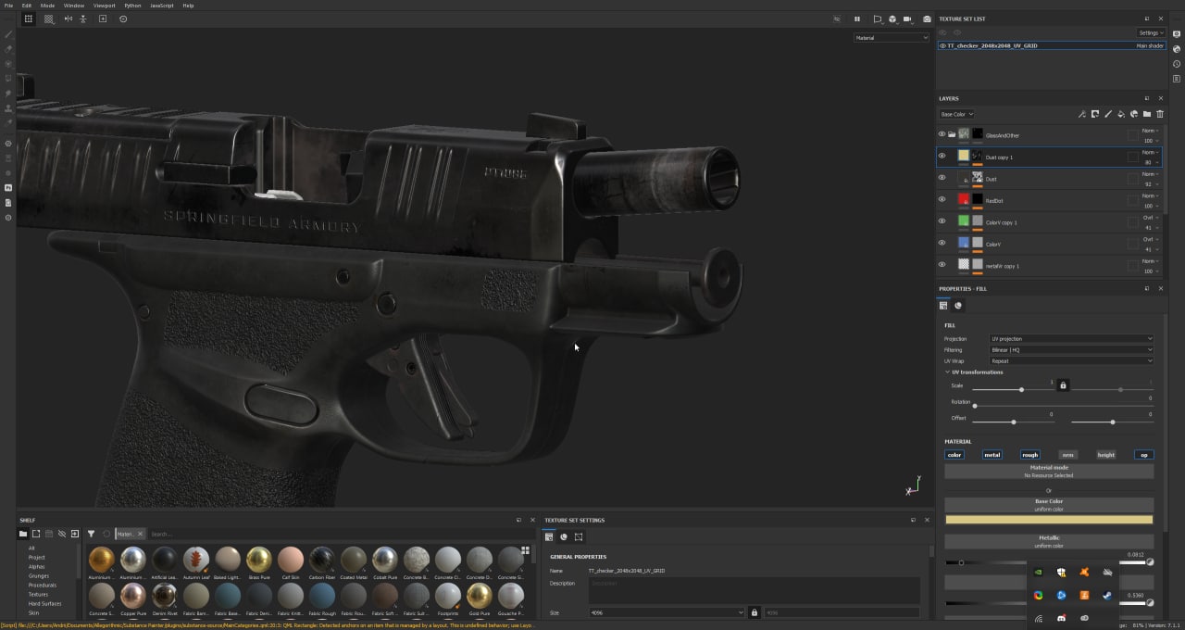
Task: Open the Mode menu
Action: 47,6
